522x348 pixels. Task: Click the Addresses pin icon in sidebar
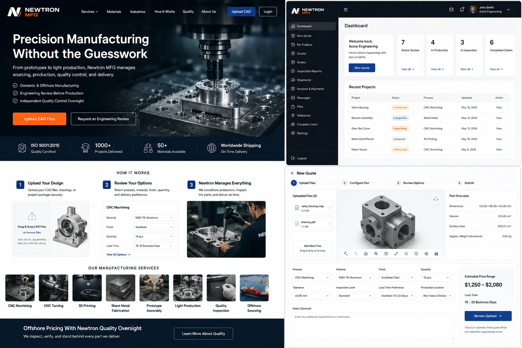[x=293, y=116]
